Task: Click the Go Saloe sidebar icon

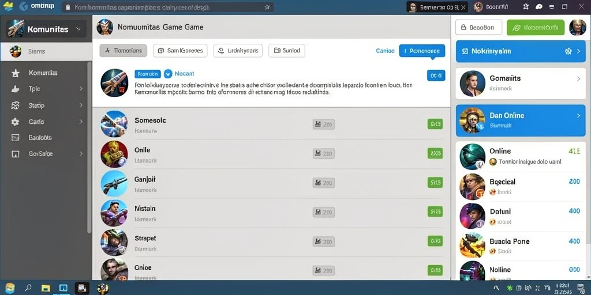Action: pyautogui.click(x=16, y=154)
